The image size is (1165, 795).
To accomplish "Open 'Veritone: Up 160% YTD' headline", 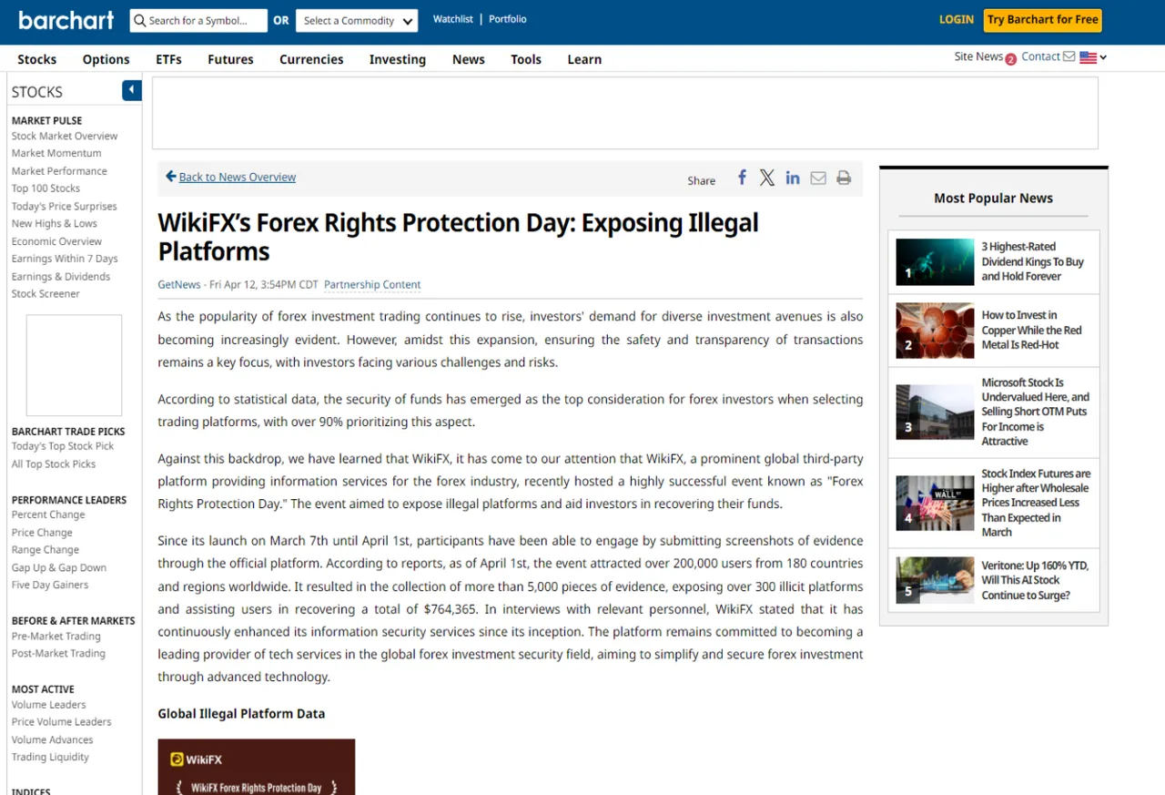I will coord(1035,580).
